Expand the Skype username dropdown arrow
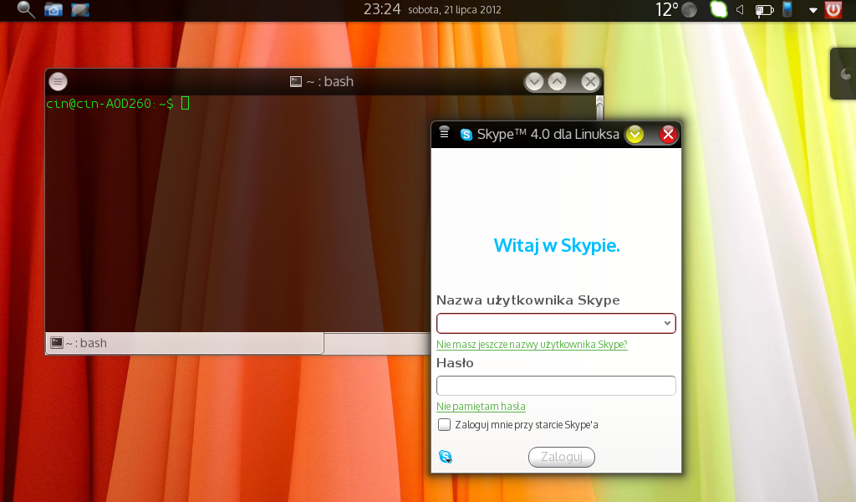 (667, 324)
